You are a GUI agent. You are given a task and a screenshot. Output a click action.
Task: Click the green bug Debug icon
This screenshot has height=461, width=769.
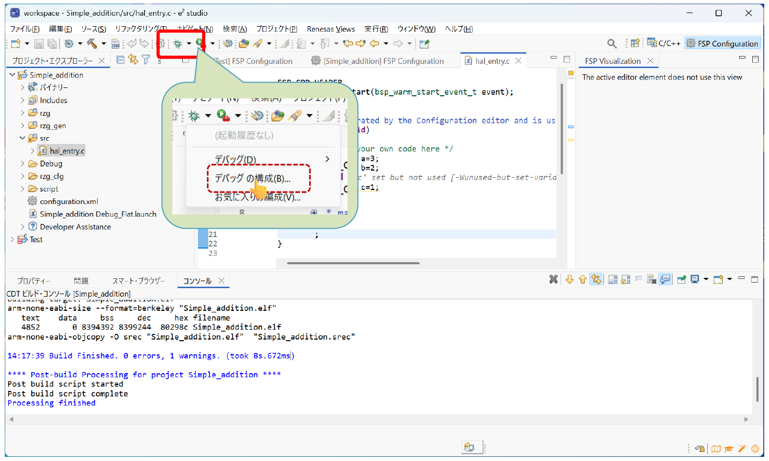(x=178, y=44)
